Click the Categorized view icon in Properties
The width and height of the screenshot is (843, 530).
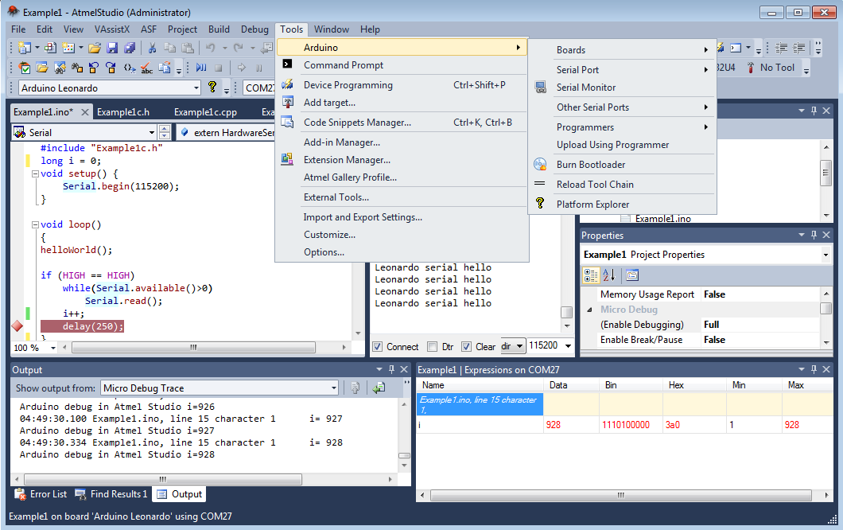tap(590, 275)
